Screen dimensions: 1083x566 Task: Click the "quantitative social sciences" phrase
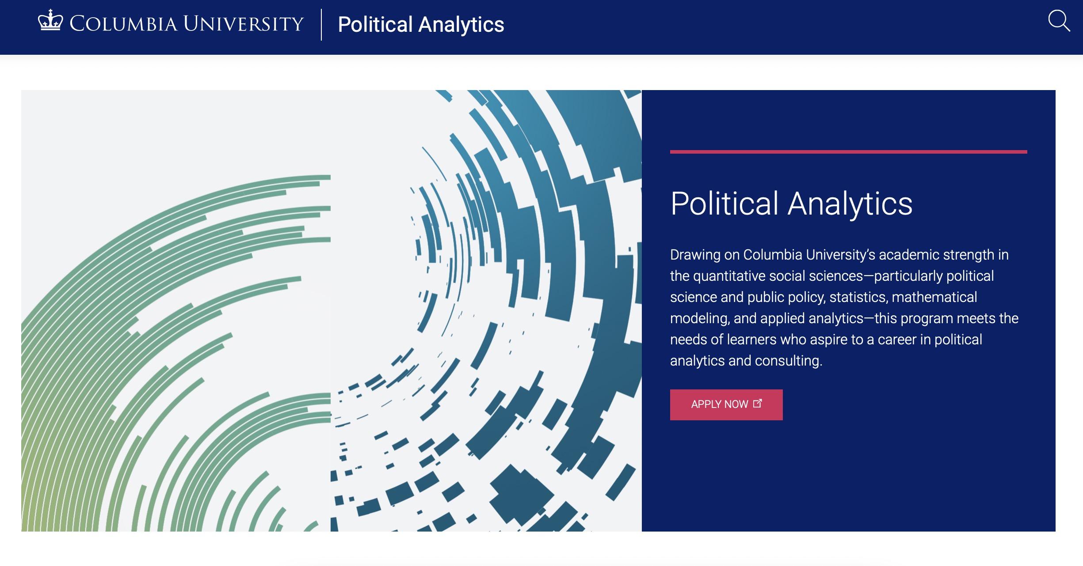tap(778, 276)
